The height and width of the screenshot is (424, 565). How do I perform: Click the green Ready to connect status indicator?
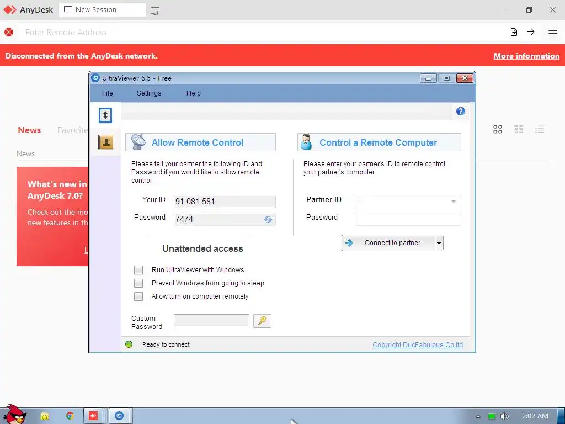(x=129, y=344)
